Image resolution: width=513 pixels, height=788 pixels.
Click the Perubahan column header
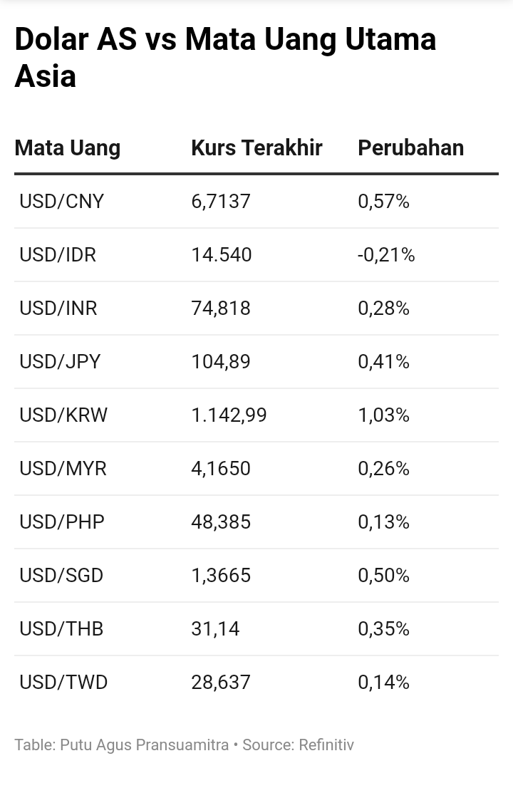click(x=410, y=147)
